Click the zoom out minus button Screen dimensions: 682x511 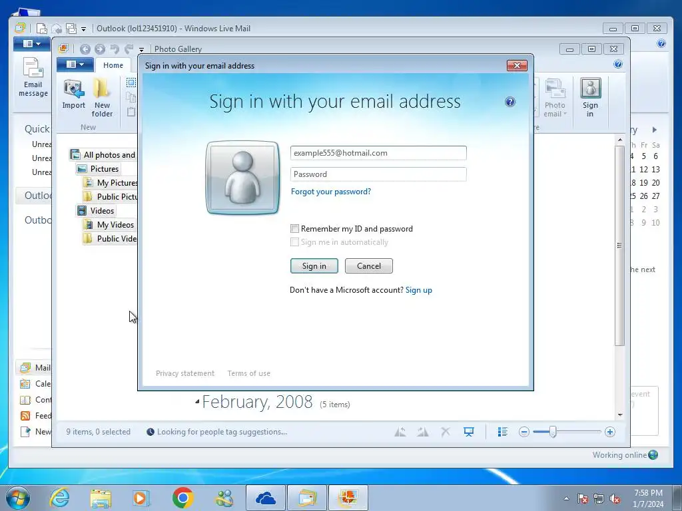524,432
